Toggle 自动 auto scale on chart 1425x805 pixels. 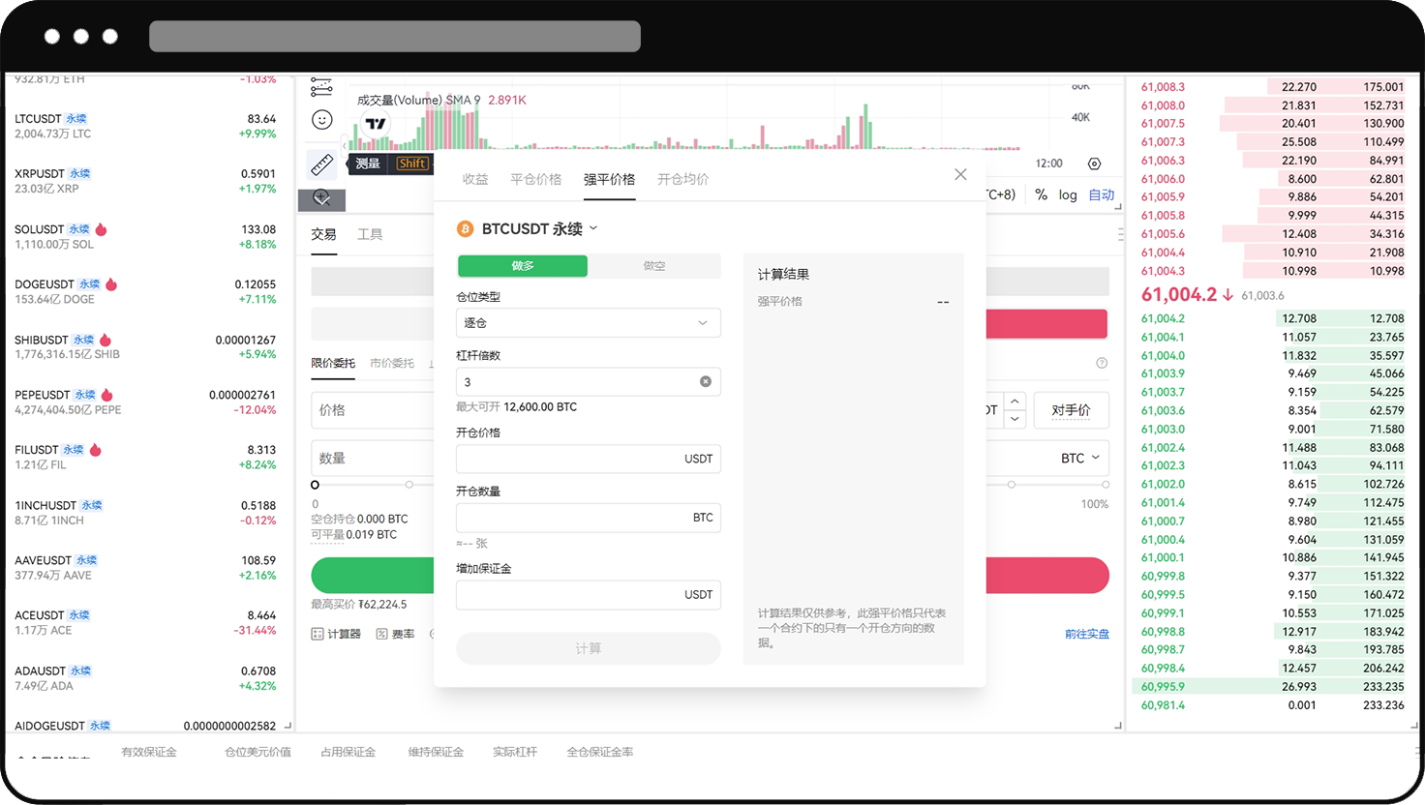pyautogui.click(x=1102, y=194)
